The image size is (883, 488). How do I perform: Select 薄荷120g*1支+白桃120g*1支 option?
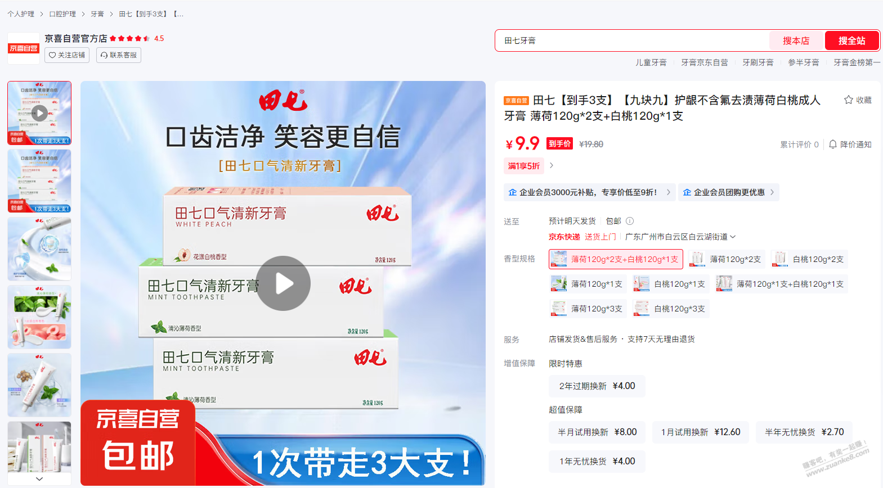click(x=781, y=284)
